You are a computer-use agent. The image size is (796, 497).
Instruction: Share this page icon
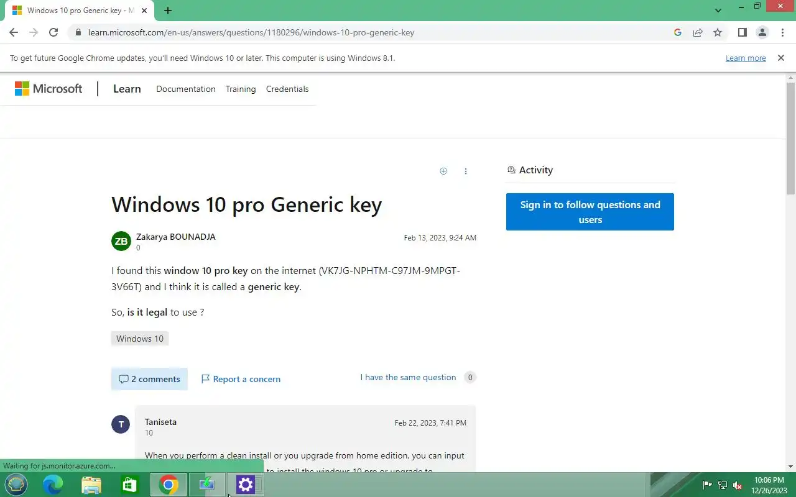698,32
